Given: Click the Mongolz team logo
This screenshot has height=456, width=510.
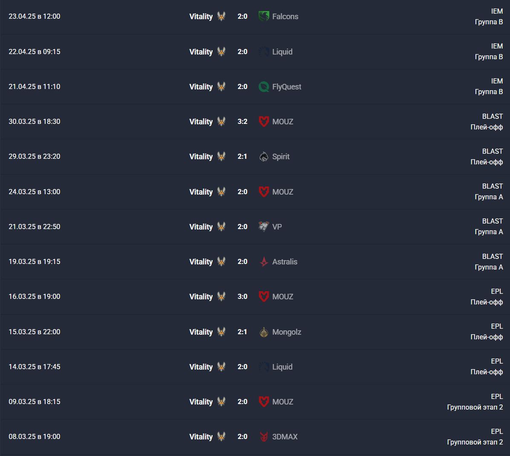Looking at the screenshot, I should pyautogui.click(x=264, y=332).
